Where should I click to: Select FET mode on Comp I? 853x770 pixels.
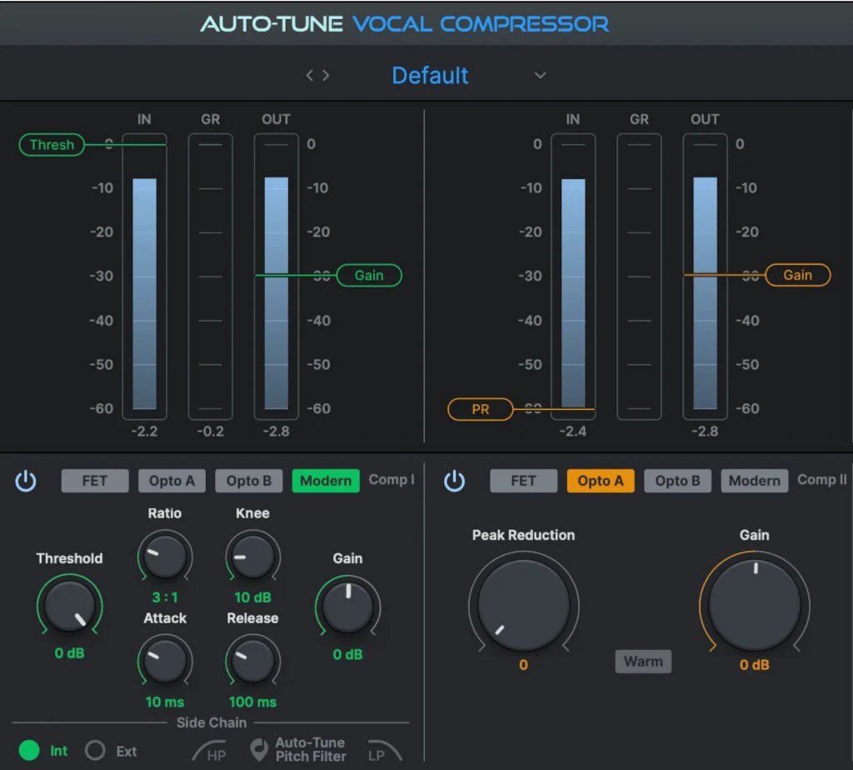pyautogui.click(x=94, y=481)
